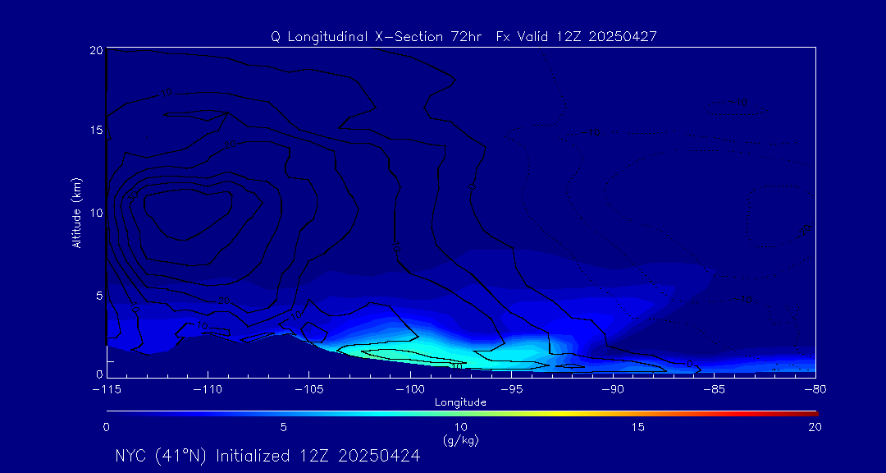Click the 20 tick on the altitude axis
Viewport: 886px width, 473px height.
pyautogui.click(x=95, y=50)
